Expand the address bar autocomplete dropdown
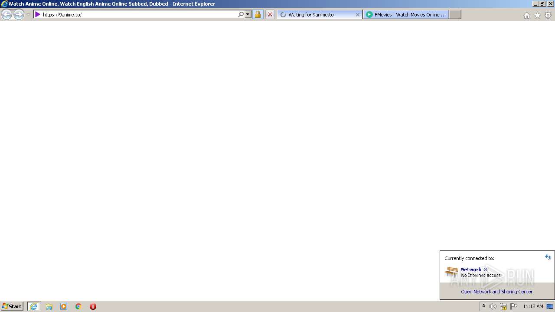This screenshot has width=555, height=312. pyautogui.click(x=248, y=15)
